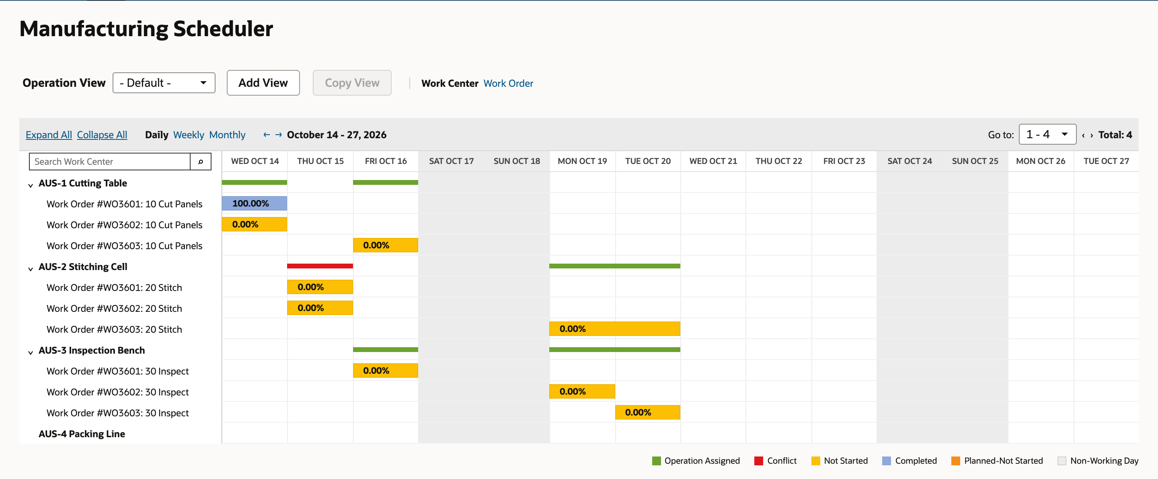Click the MON OCT 19 column header
Viewport: 1158px width, 479px height.
point(582,161)
